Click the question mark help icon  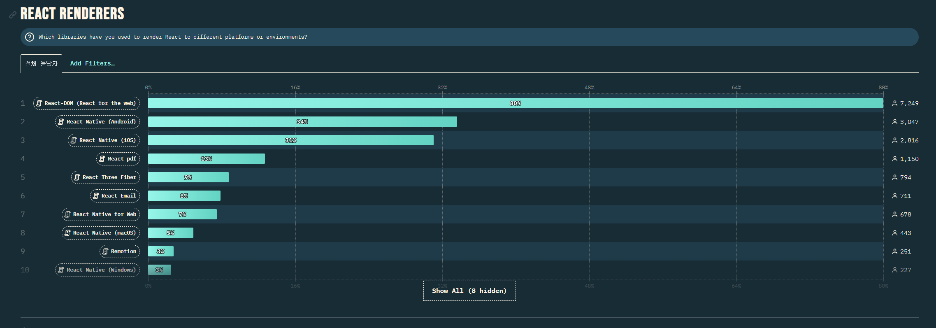[x=30, y=37]
